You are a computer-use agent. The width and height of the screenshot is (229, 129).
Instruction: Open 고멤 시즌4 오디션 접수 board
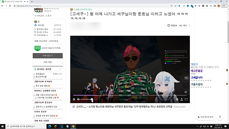click(45, 95)
